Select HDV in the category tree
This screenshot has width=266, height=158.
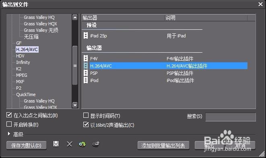pyautogui.click(x=20, y=56)
